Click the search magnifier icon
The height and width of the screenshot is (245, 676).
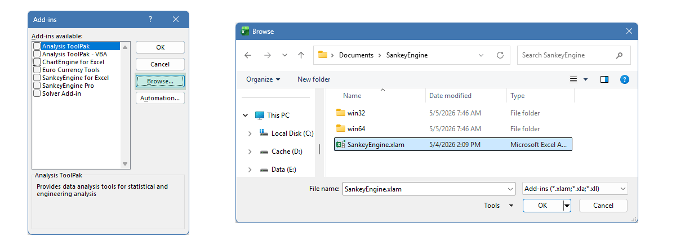click(x=620, y=55)
